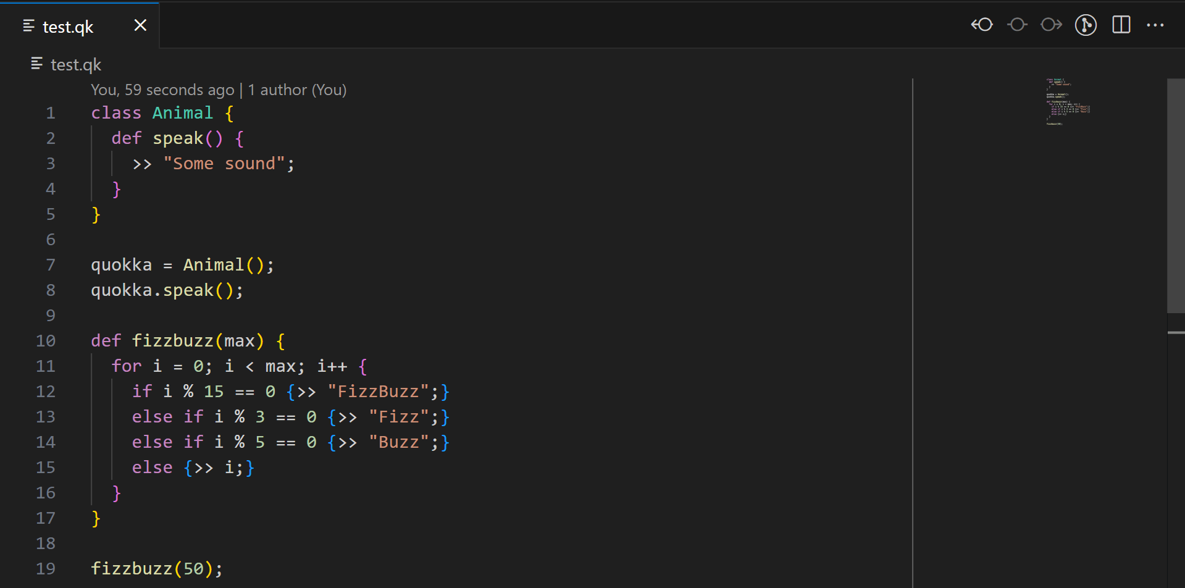Open More Actions with the ellipsis icon
This screenshot has width=1185, height=588.
click(1155, 25)
